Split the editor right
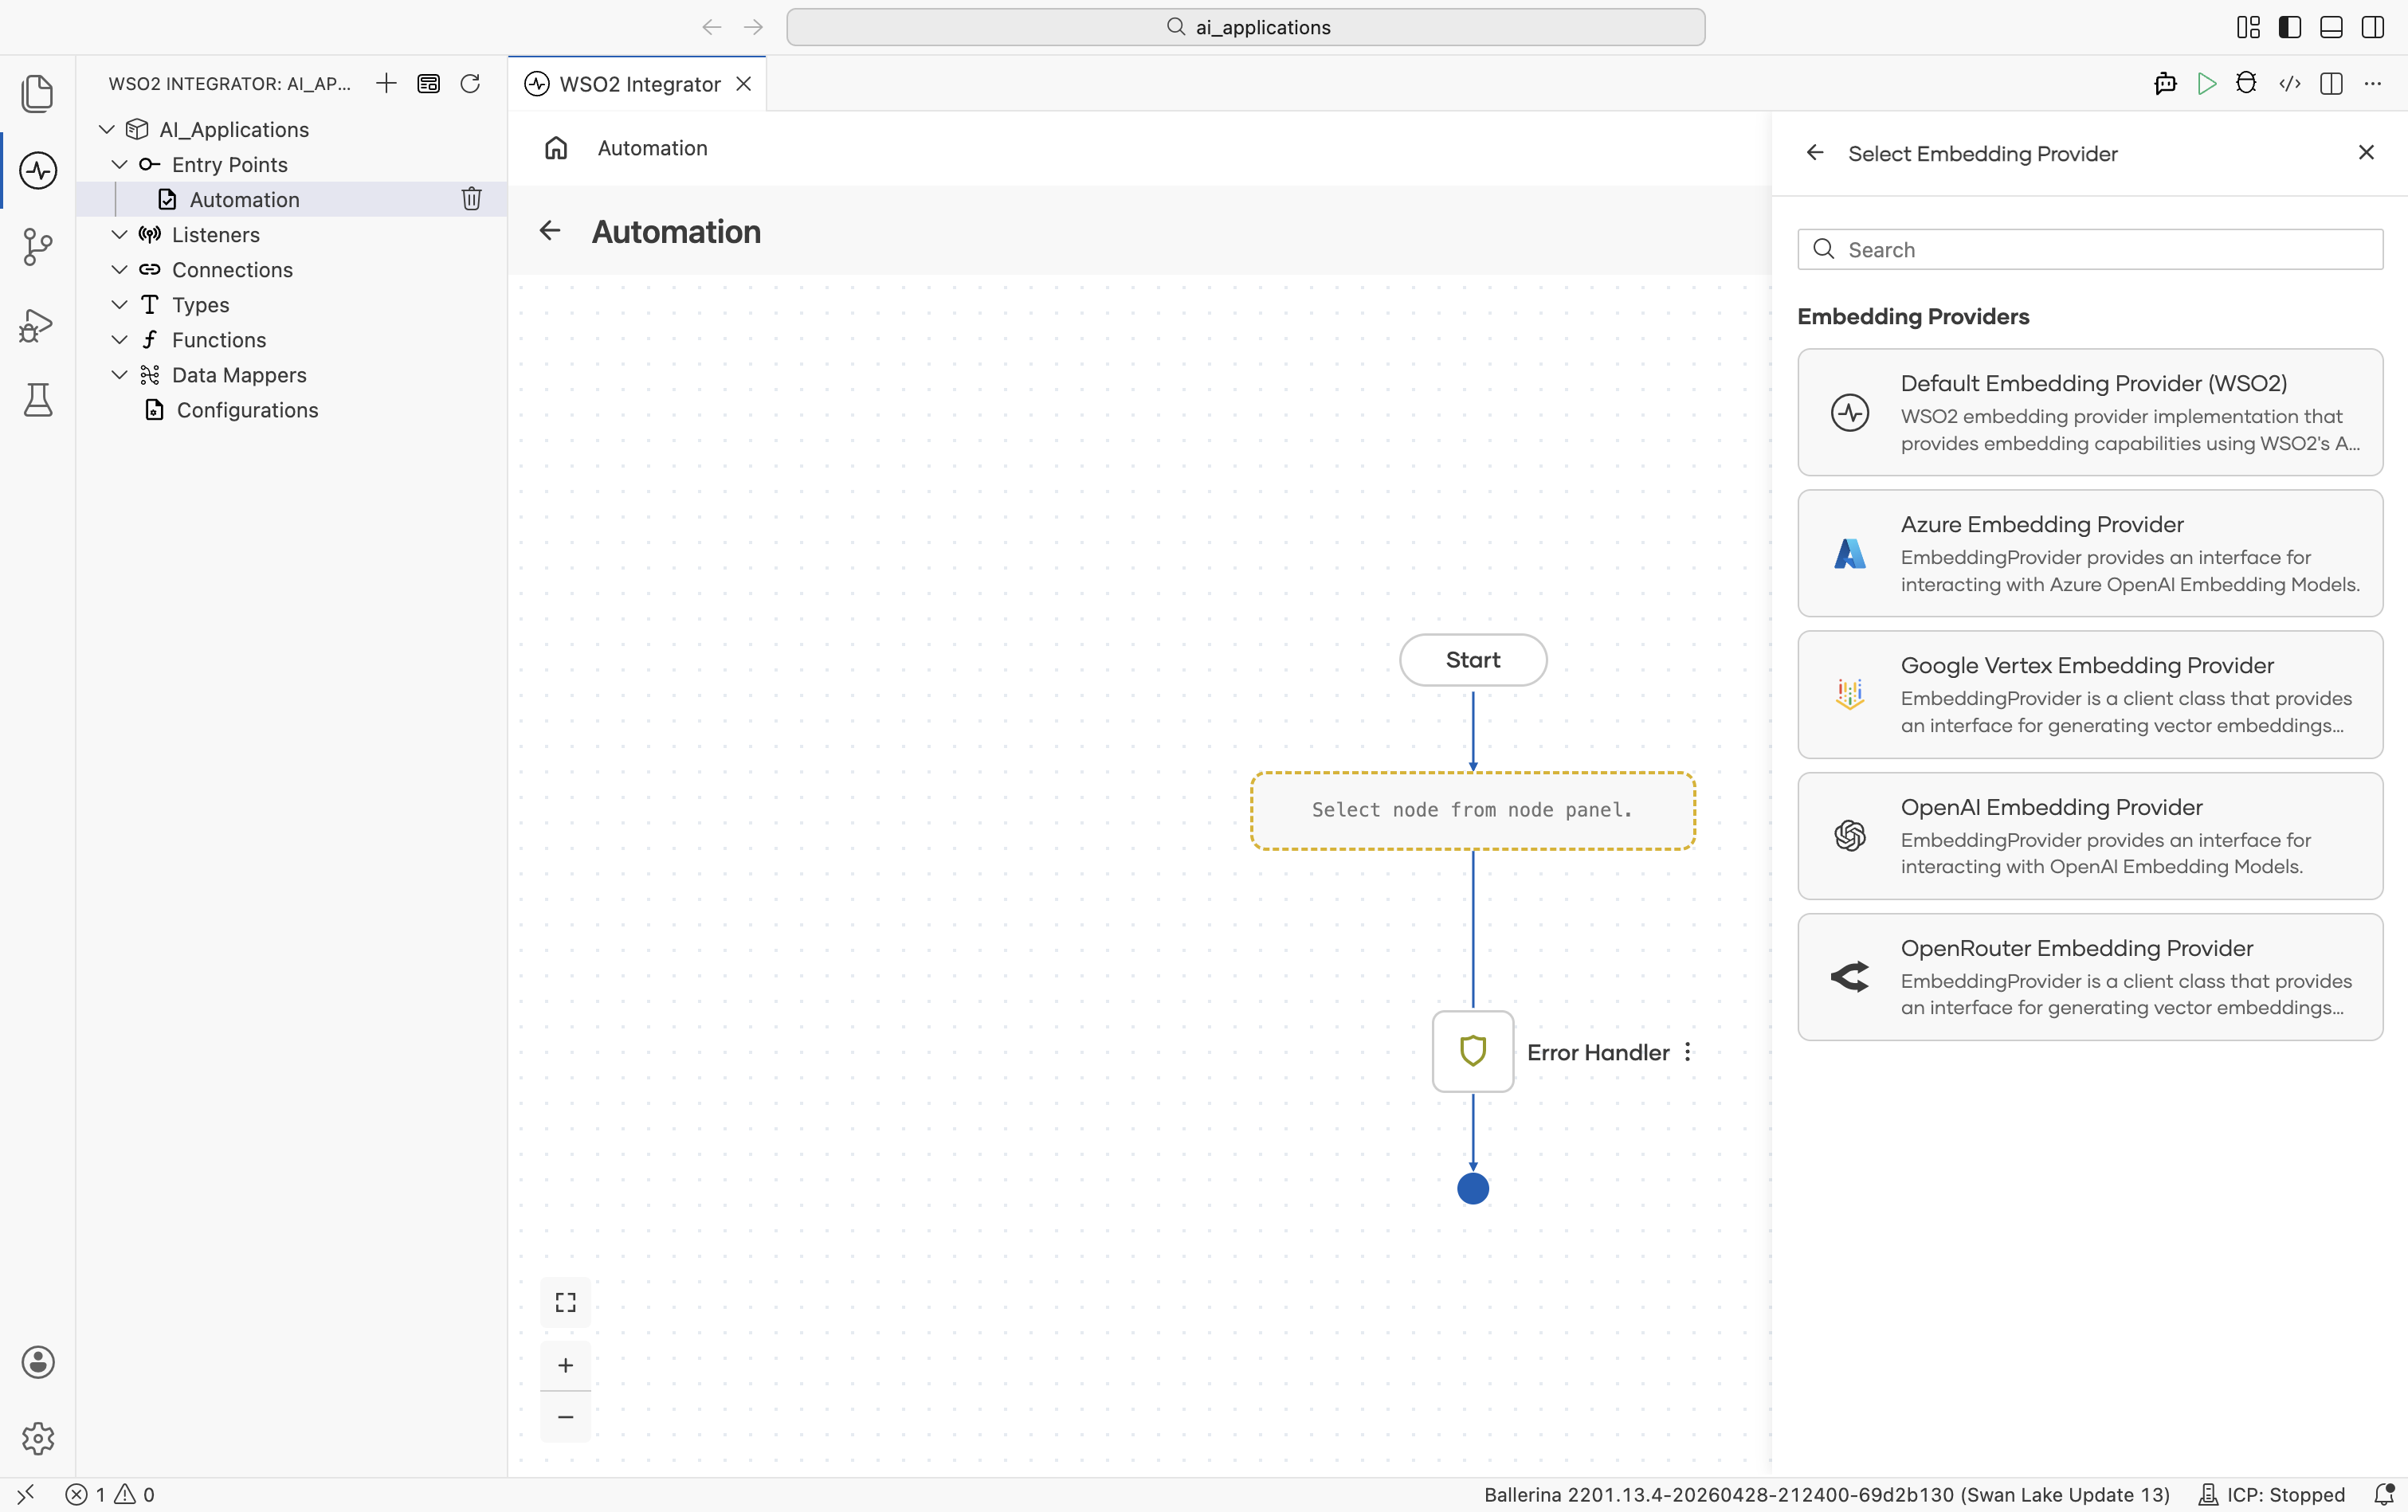The image size is (2408, 1512). coord(2331,83)
